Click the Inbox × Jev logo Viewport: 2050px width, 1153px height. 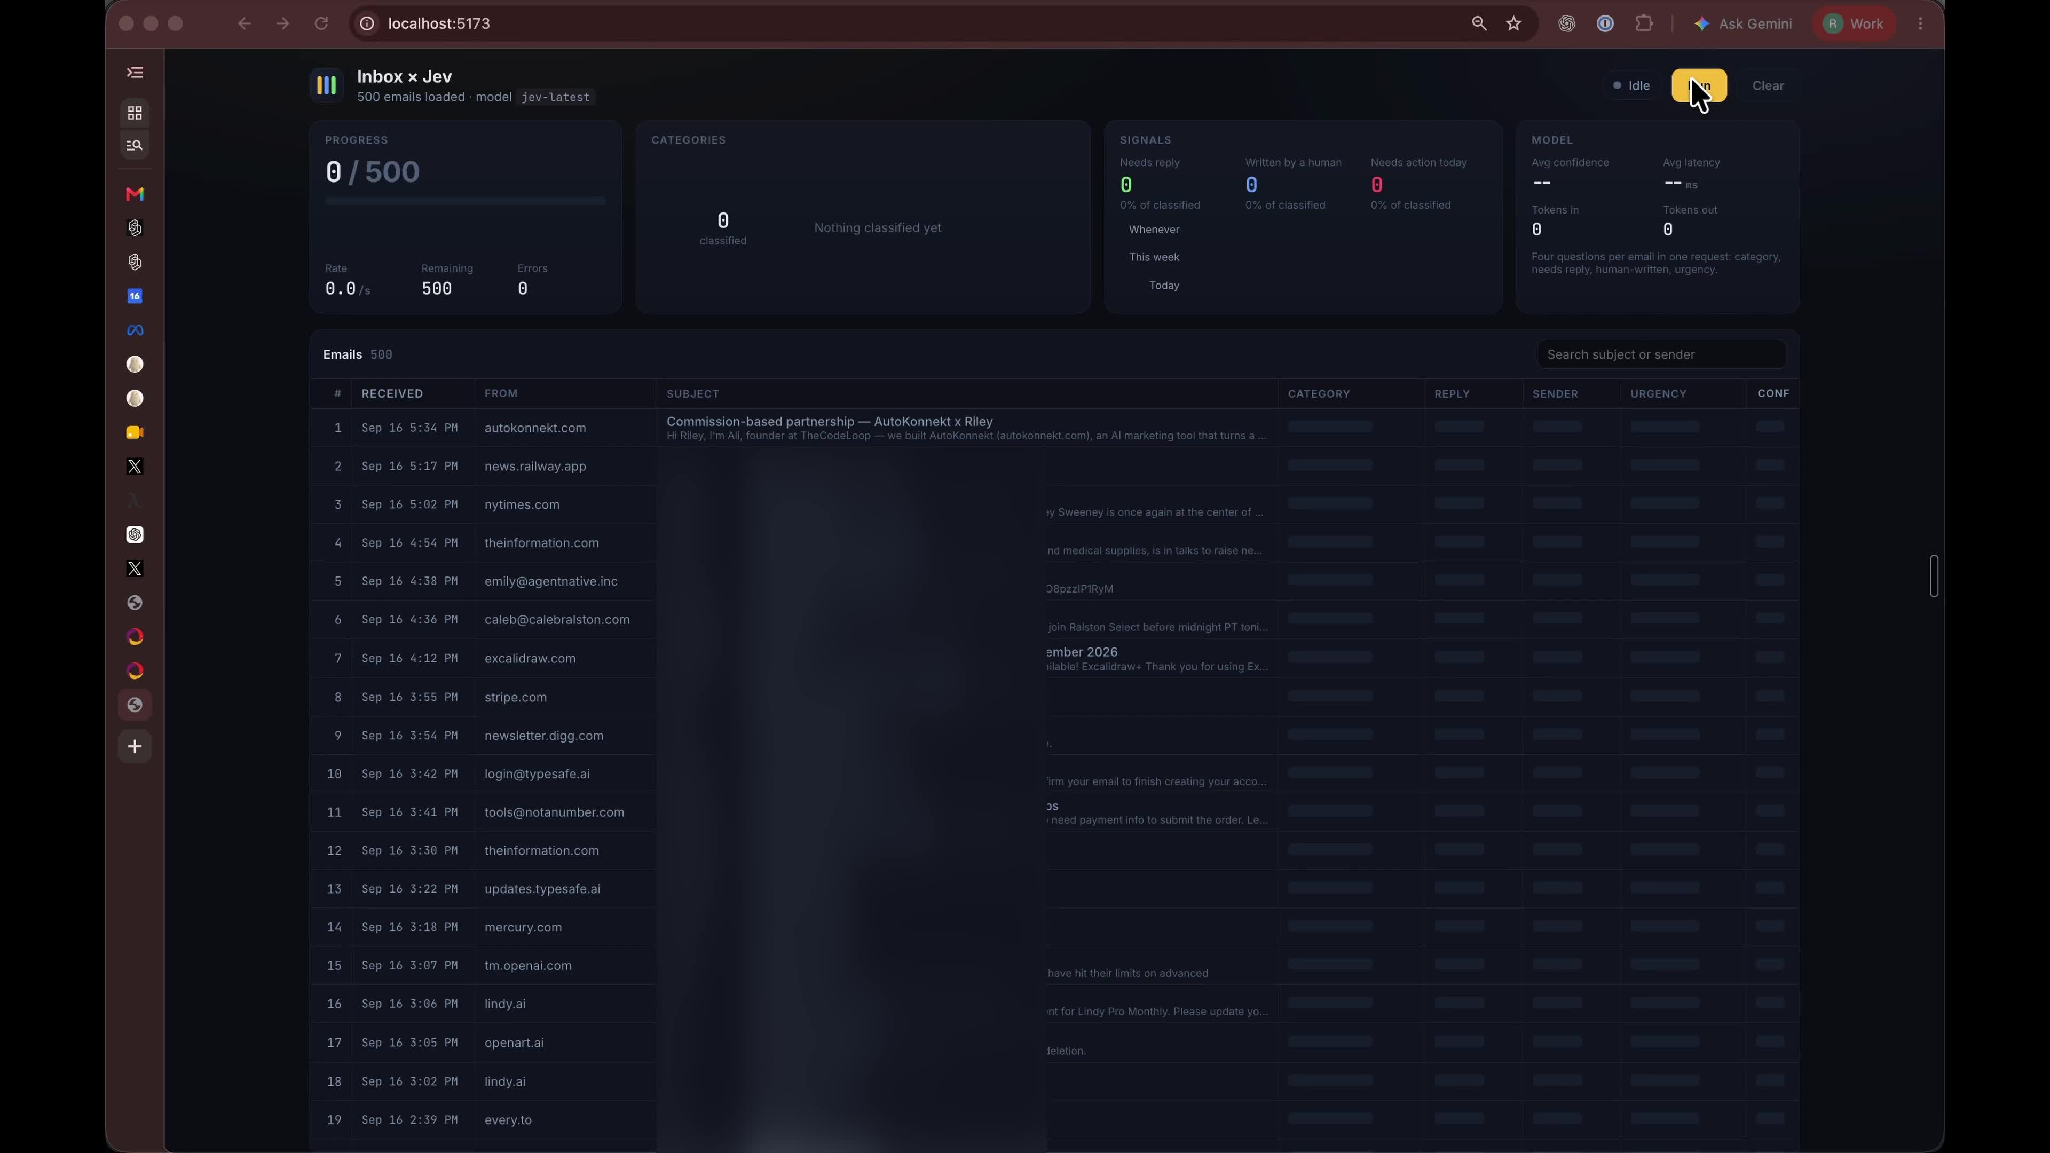pos(326,85)
